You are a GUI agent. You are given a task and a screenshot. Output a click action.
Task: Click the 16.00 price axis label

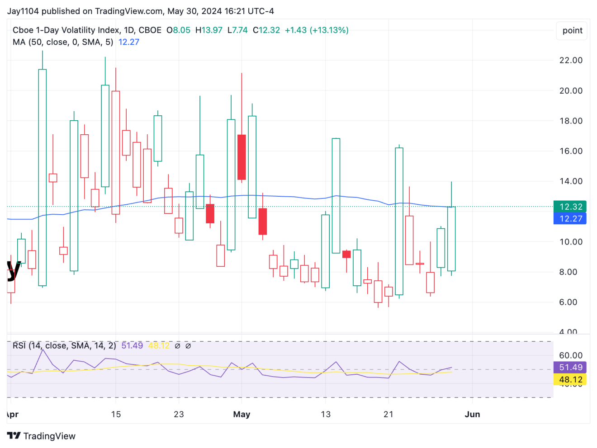coord(571,151)
